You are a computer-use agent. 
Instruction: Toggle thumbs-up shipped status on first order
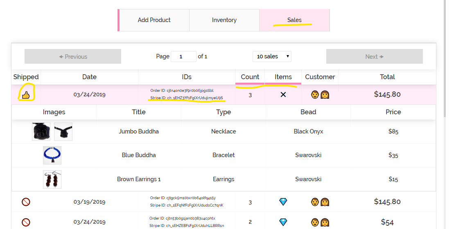point(26,95)
